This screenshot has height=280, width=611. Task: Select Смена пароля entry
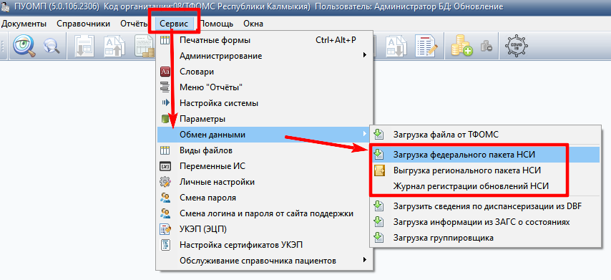[265, 198]
